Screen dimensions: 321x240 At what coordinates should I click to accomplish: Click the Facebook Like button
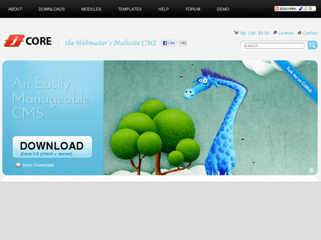(x=169, y=43)
